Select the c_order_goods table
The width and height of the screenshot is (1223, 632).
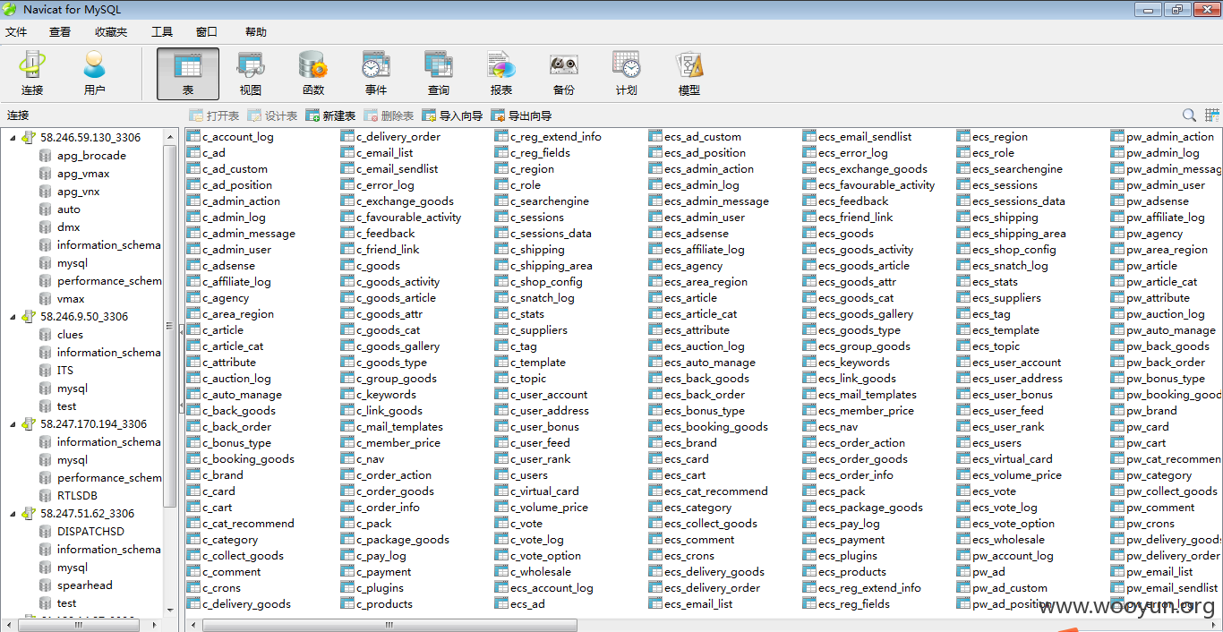tap(387, 491)
